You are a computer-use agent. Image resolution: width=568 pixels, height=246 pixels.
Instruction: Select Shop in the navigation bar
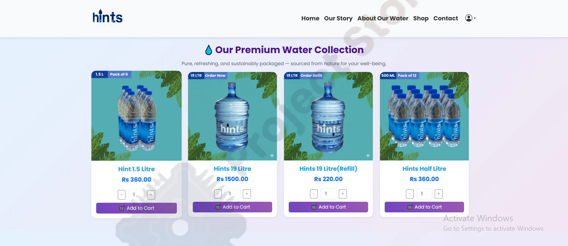tap(421, 18)
